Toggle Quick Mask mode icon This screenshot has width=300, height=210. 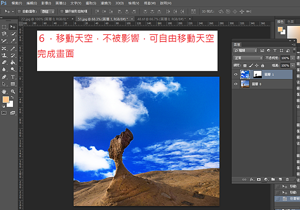pos(4,113)
